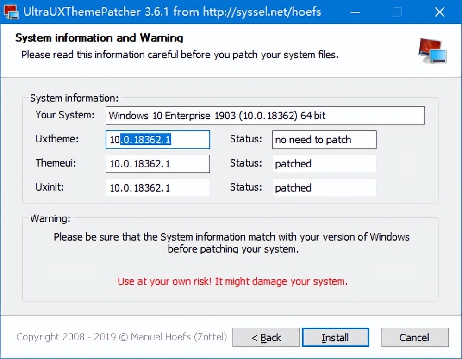
Task: Click the Uxtheme version field
Action: [x=158, y=140]
